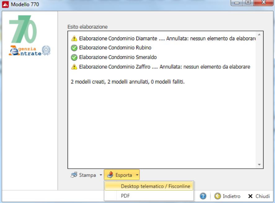Screen dimensions: 275x203
Task: Go back with the Indietro button
Action: pos(227,196)
